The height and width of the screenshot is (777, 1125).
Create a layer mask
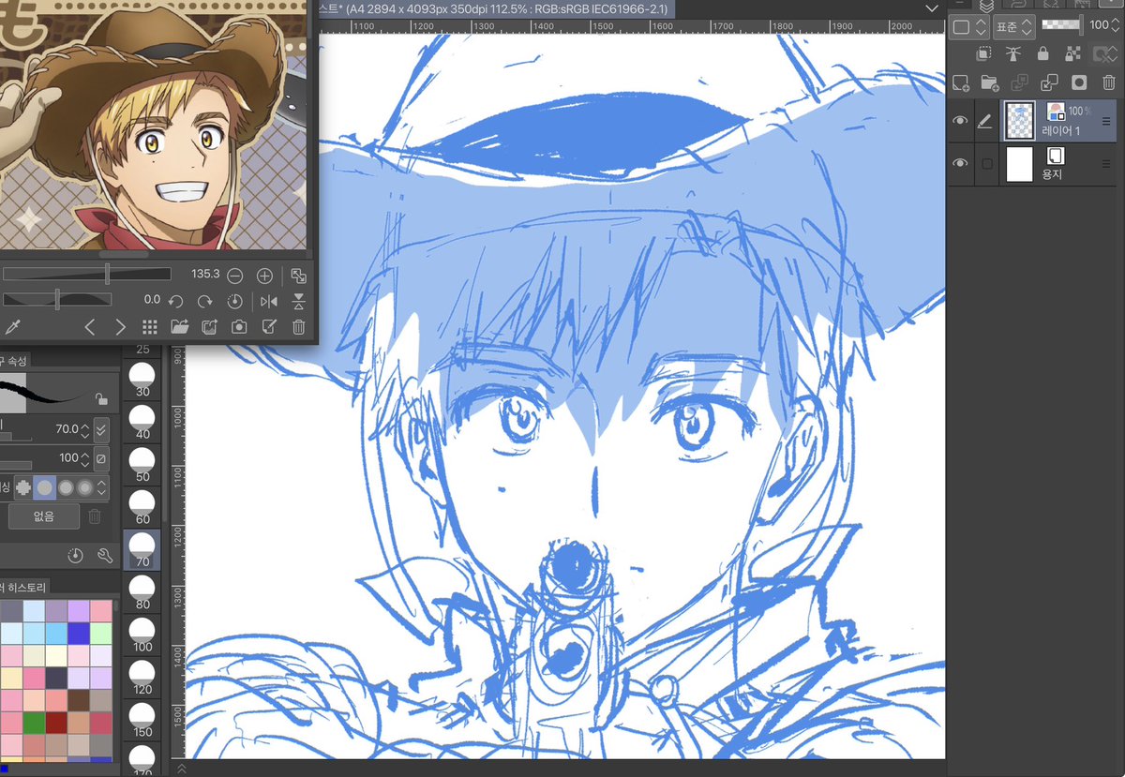(x=1079, y=82)
